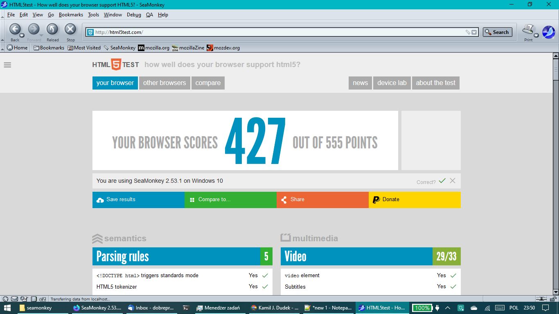The height and width of the screenshot is (314, 559).
Task: Open the URL bar history dropdown
Action: coord(474,32)
